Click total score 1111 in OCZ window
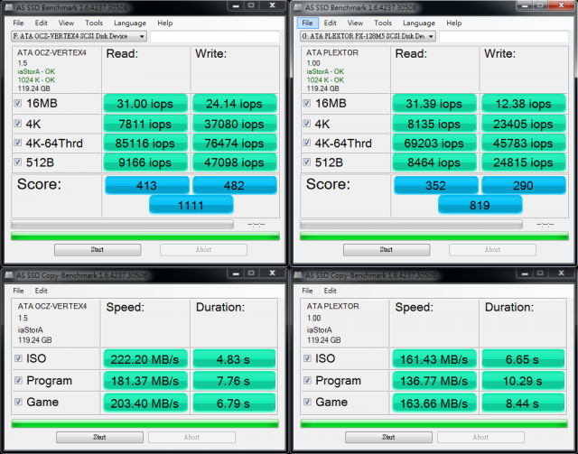 pyautogui.click(x=191, y=205)
